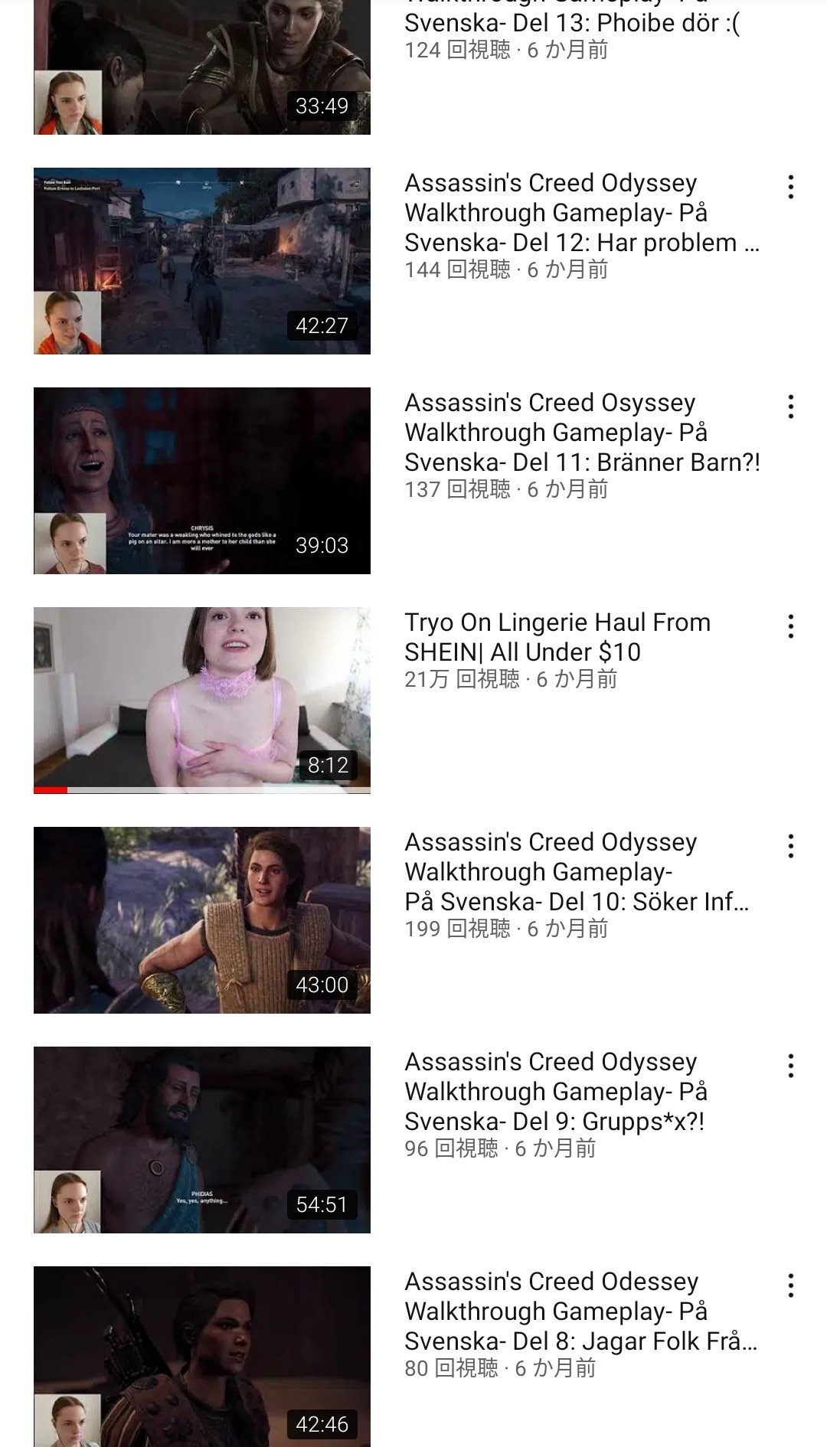This screenshot has height=1447, width=827.
Task: Click the red watch progress bar
Action: click(x=51, y=790)
